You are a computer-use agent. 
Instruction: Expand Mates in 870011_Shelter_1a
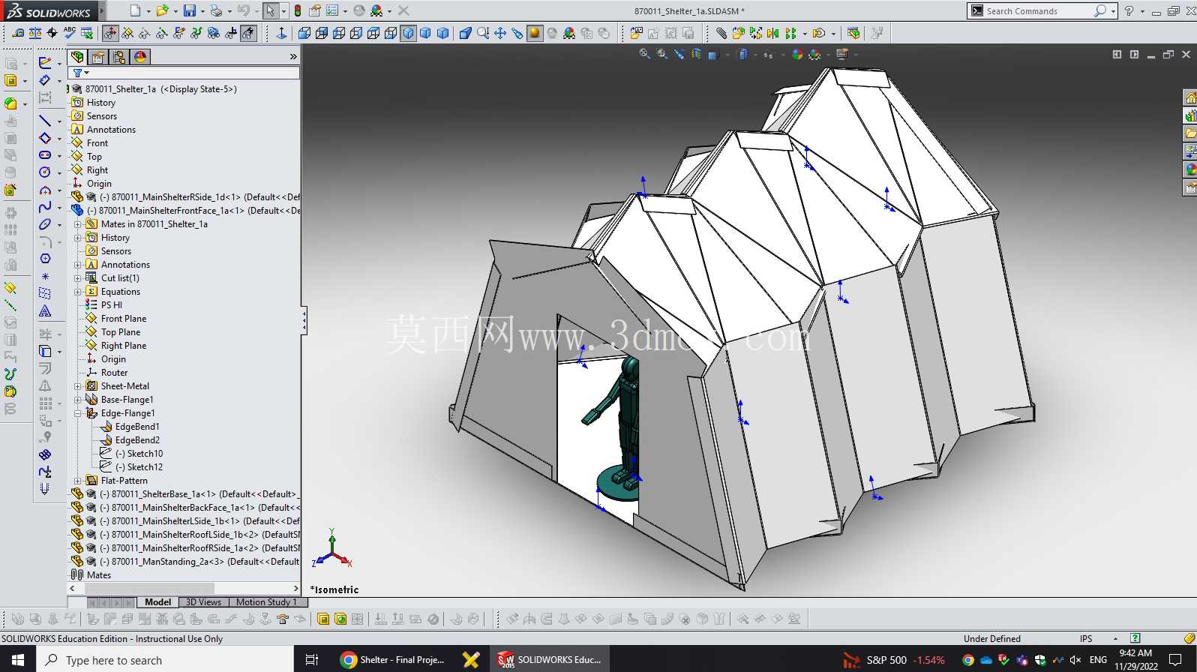tap(77, 224)
